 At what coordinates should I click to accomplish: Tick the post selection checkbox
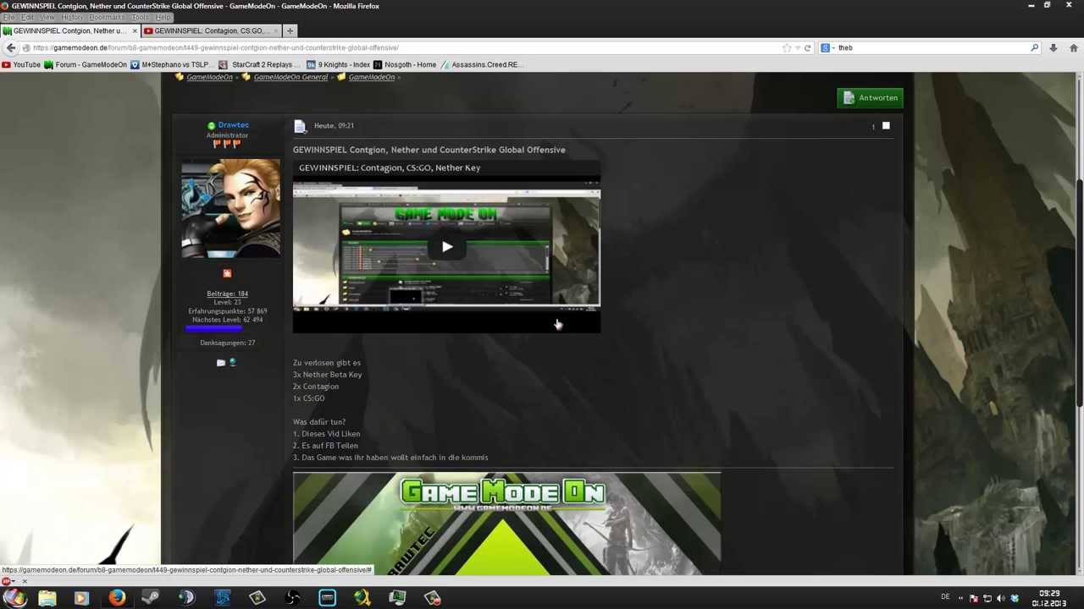tap(886, 125)
